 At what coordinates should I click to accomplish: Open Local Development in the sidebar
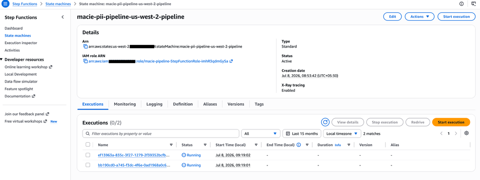(x=21, y=74)
